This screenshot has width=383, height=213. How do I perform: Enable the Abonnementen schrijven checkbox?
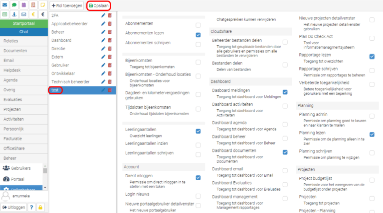pyautogui.click(x=198, y=43)
